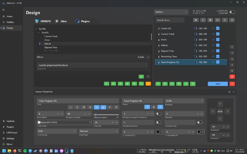Viewport: 247px width, 154px height.
Task: Nudge position up with the arrow pad
Action: 220,104
